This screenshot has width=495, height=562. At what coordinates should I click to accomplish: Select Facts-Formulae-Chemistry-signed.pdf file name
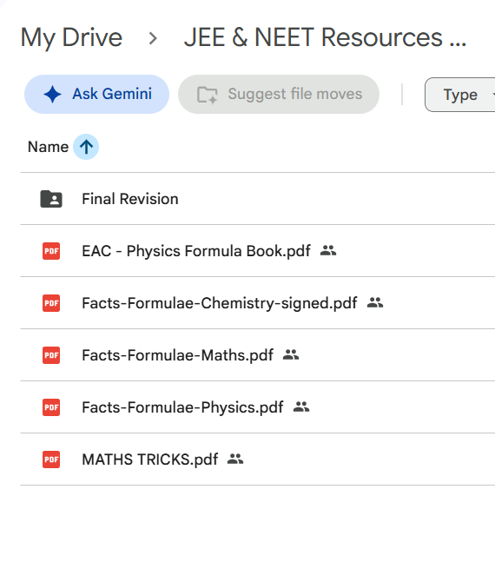click(220, 303)
